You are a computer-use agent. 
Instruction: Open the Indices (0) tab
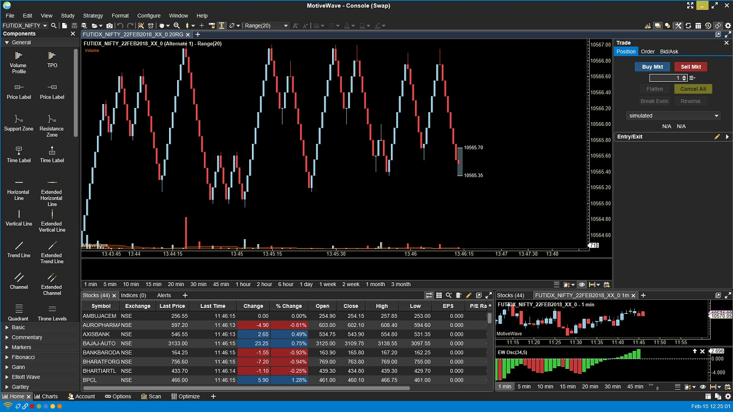click(134, 295)
